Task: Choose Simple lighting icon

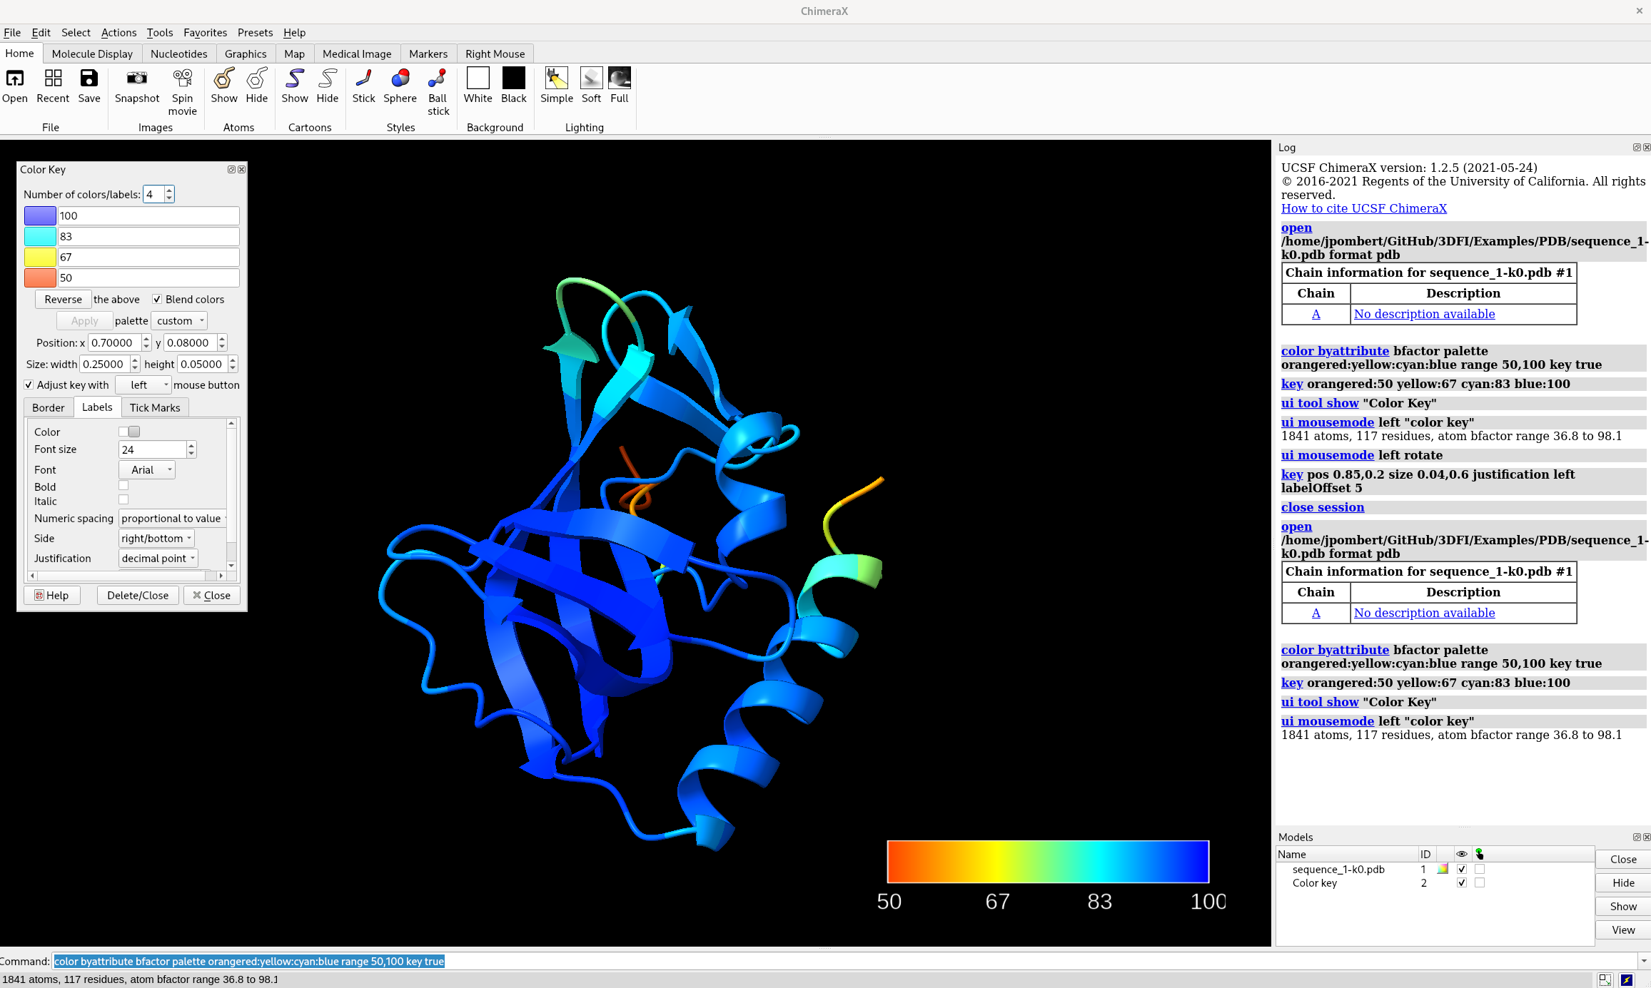Action: click(556, 78)
